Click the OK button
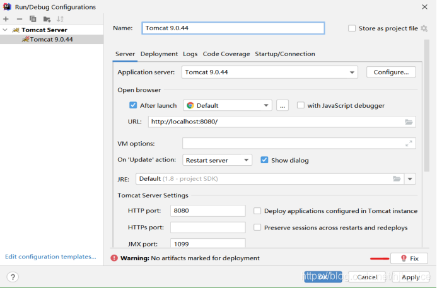The width and height of the screenshot is (437, 288). [323, 277]
